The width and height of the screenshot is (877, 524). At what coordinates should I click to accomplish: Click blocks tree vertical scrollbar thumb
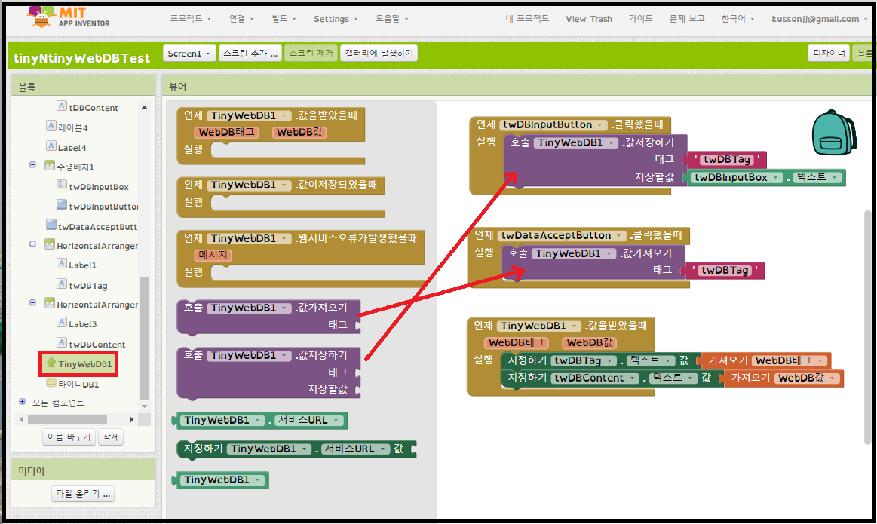[x=144, y=339]
